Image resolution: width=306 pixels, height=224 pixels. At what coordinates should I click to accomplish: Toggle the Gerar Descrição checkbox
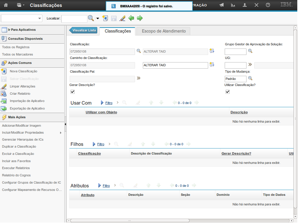pos(73,92)
